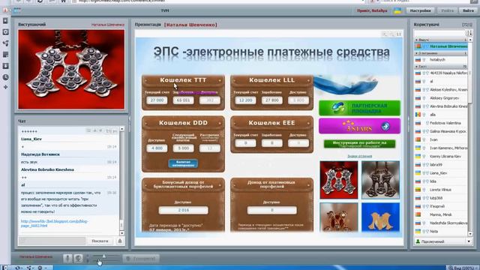
Task: Click the plus icon in left sidebar
Action: click(x=5, y=87)
